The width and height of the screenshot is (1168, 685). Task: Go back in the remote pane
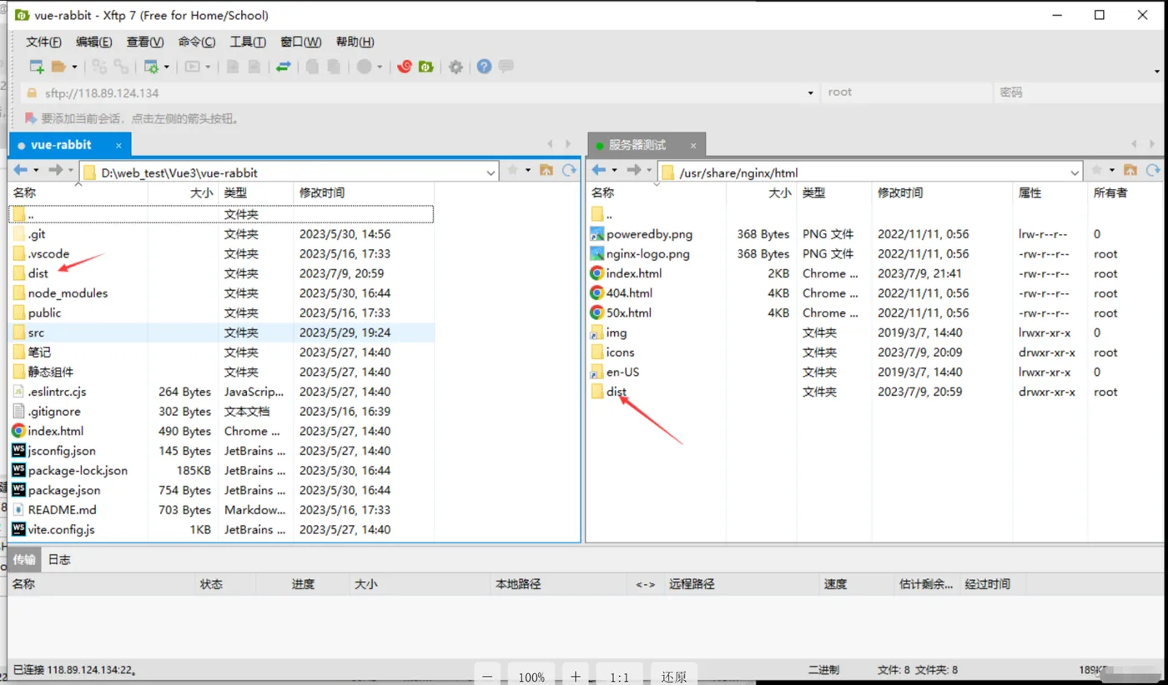point(598,170)
